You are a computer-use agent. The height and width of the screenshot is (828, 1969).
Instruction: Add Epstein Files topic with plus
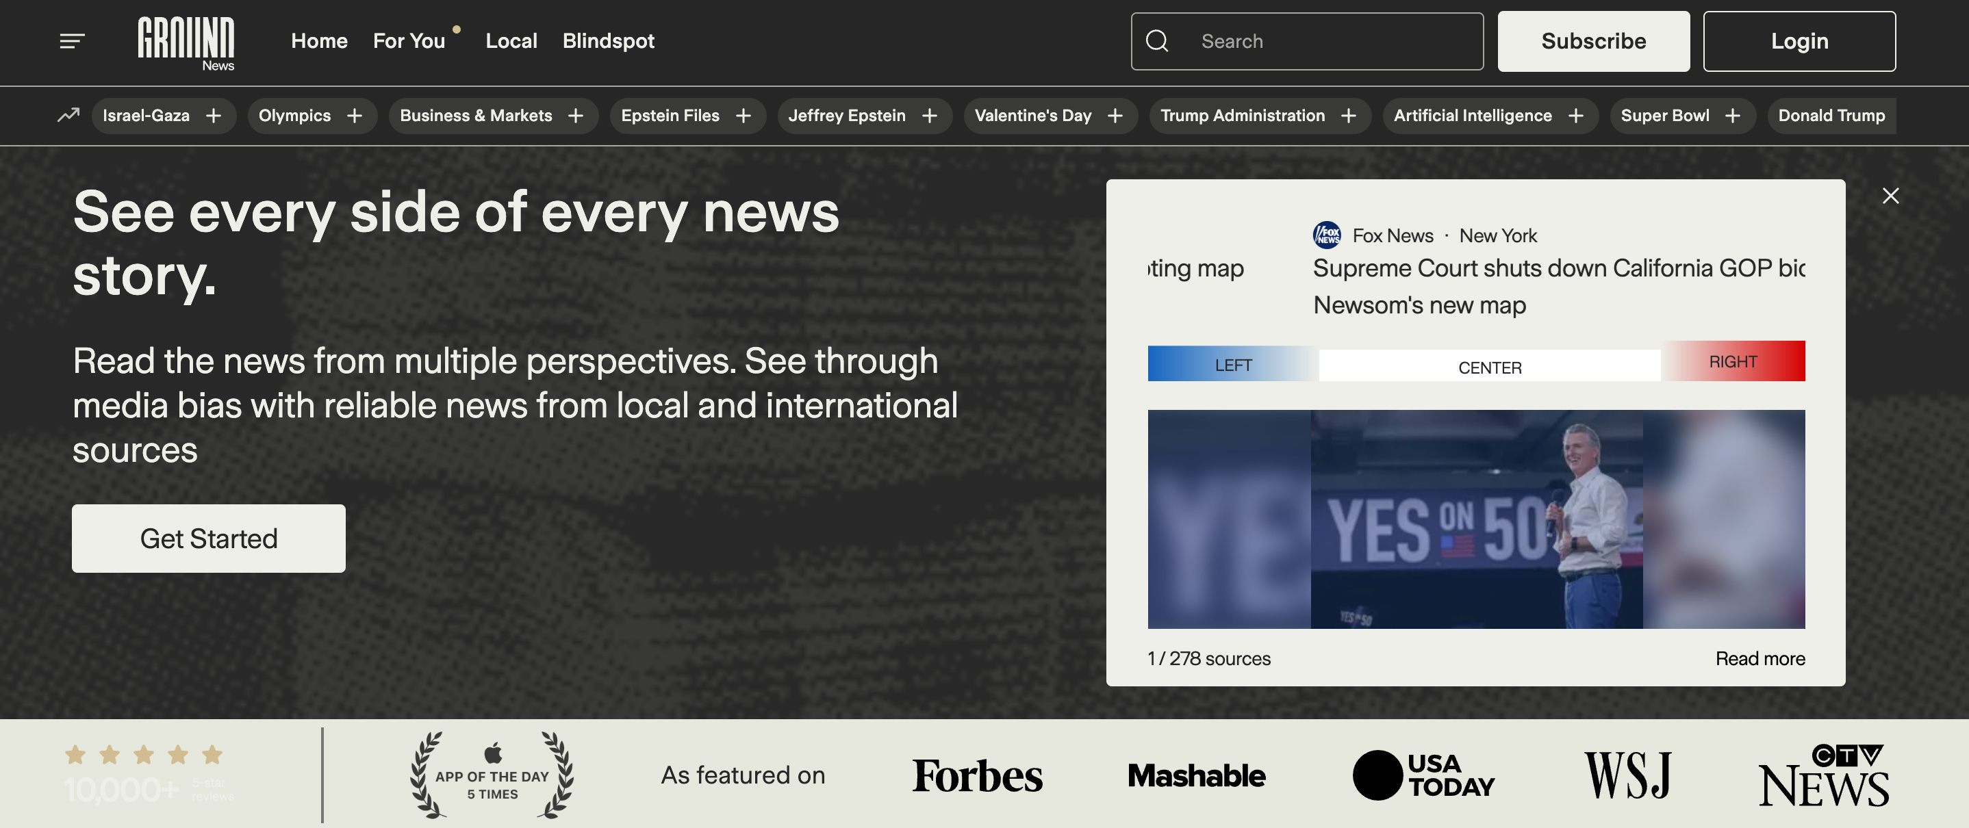click(743, 116)
